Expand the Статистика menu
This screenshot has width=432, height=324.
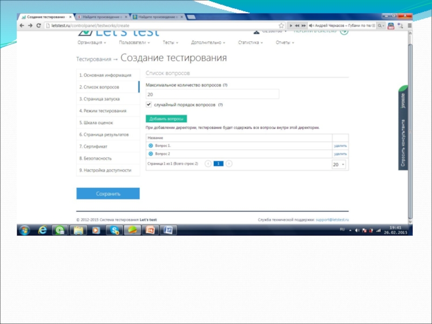250,42
